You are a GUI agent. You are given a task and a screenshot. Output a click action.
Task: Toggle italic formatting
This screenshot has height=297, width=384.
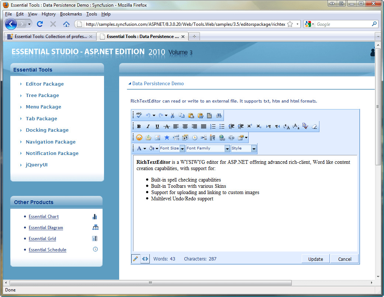[148, 127]
